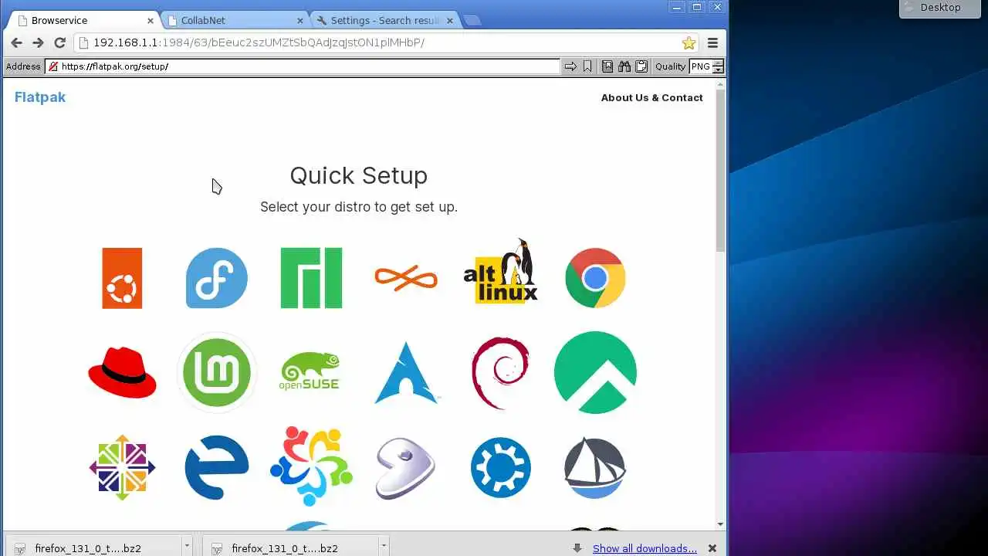
Task: Open the bookmarks panel icon
Action: [x=607, y=66]
